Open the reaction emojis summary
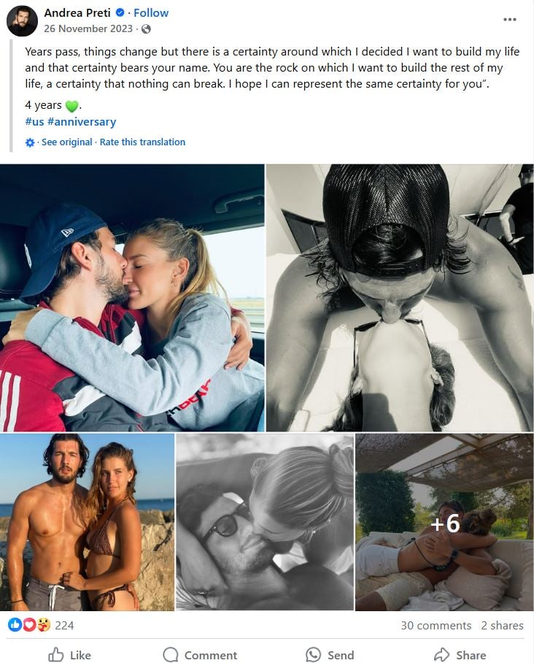 [x=29, y=625]
